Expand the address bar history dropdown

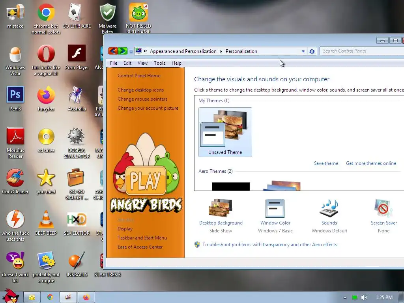pos(303,51)
